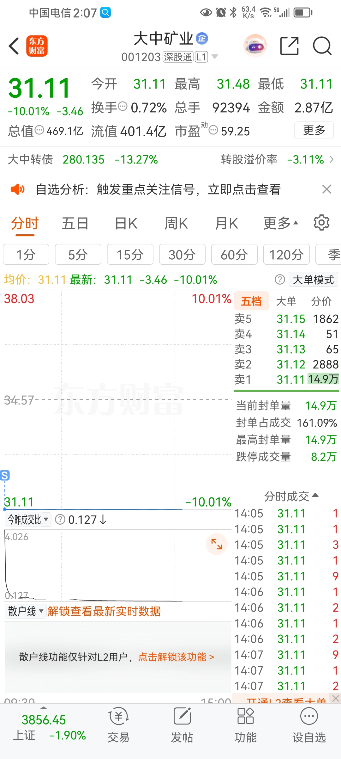Expand stock code dropdown arrow beside L1

214,57
